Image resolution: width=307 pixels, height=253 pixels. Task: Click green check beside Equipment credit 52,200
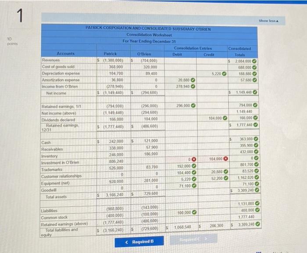[226, 178]
